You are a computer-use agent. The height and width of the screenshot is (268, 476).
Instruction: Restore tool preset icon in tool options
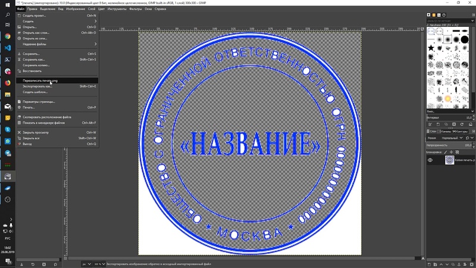[x=33, y=264]
